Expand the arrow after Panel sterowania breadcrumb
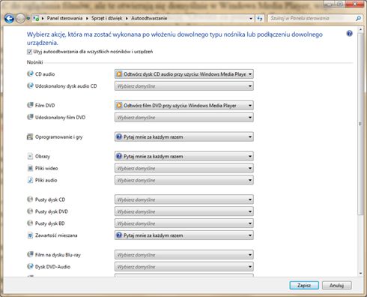 [x=87, y=19]
